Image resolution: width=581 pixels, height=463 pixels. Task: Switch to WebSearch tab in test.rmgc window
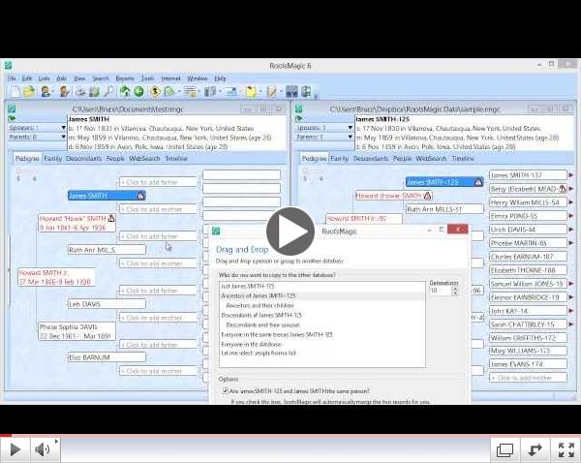pos(144,158)
